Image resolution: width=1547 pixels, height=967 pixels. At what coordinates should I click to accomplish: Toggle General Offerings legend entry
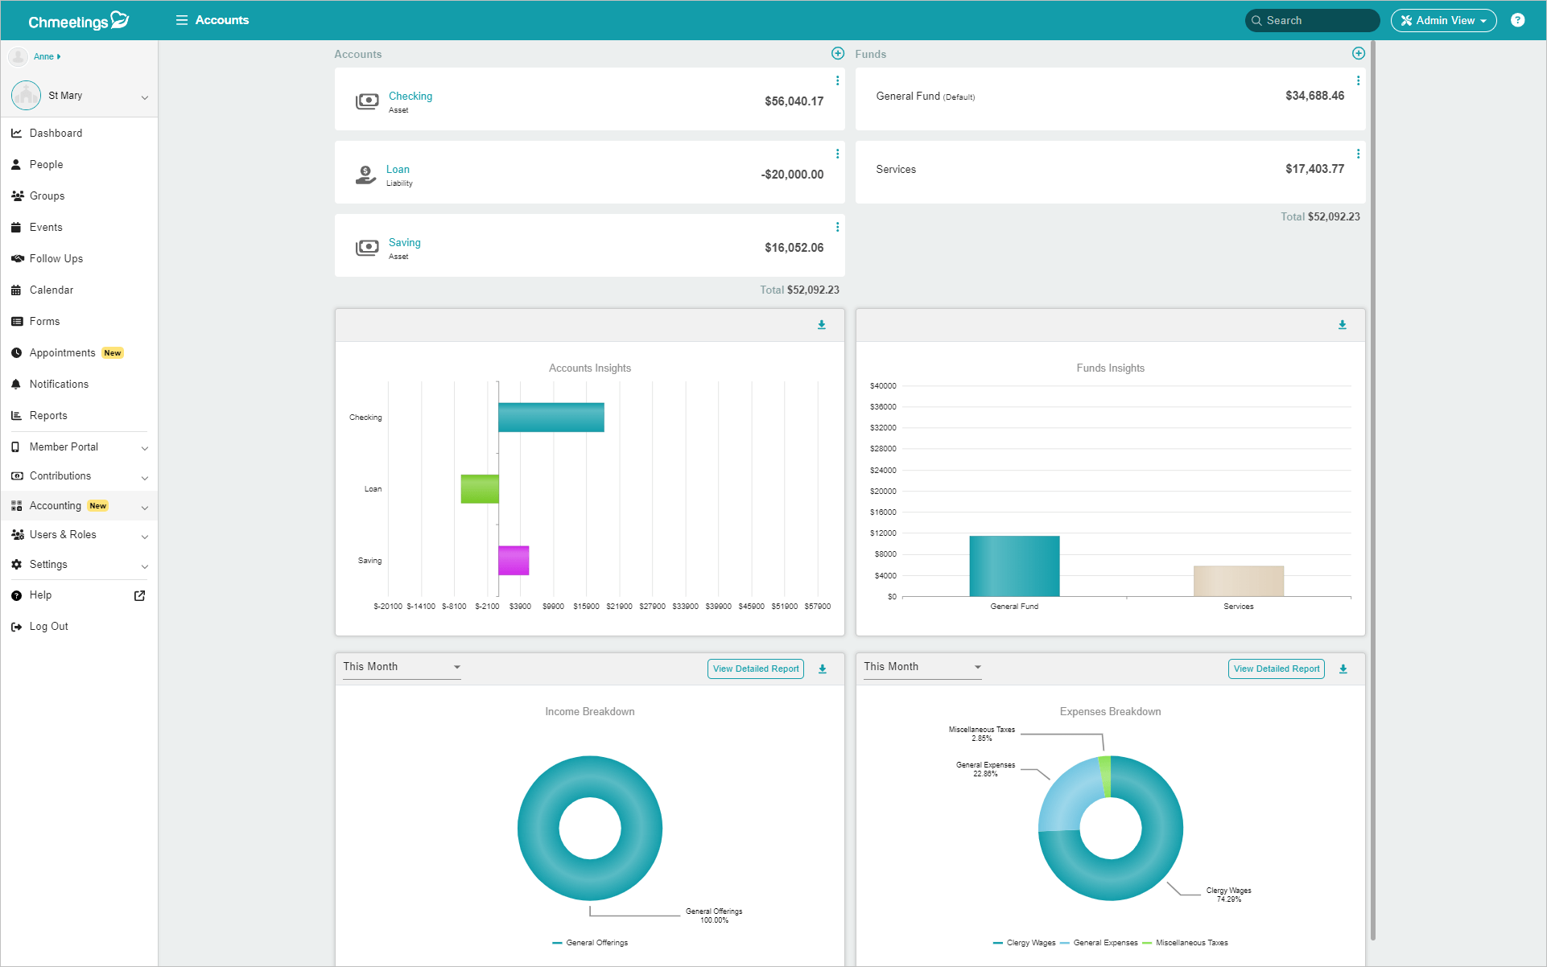pos(590,943)
